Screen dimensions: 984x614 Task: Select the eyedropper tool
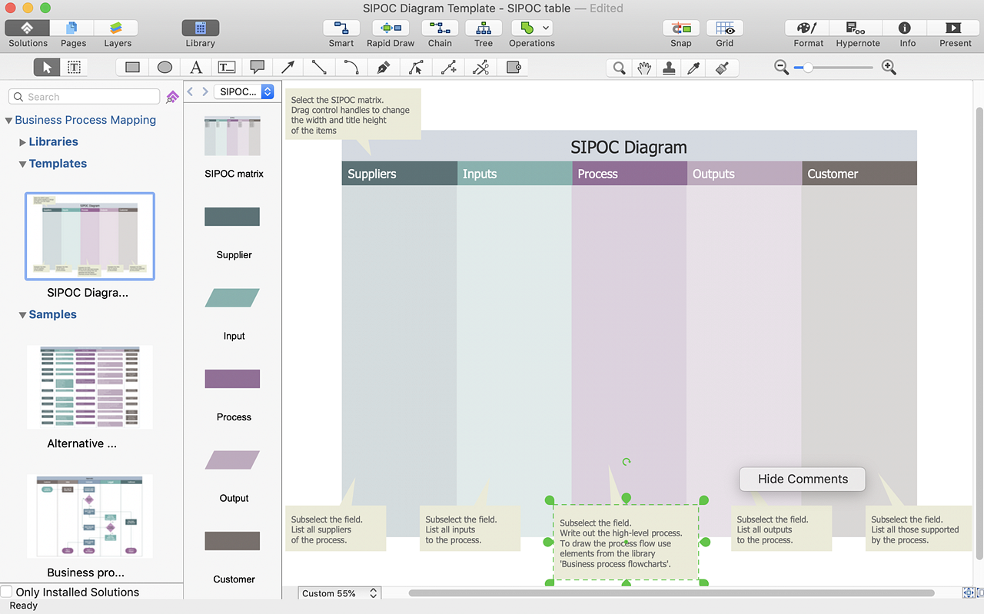693,67
